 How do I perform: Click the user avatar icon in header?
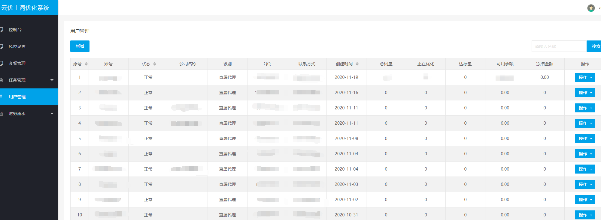(591, 8)
